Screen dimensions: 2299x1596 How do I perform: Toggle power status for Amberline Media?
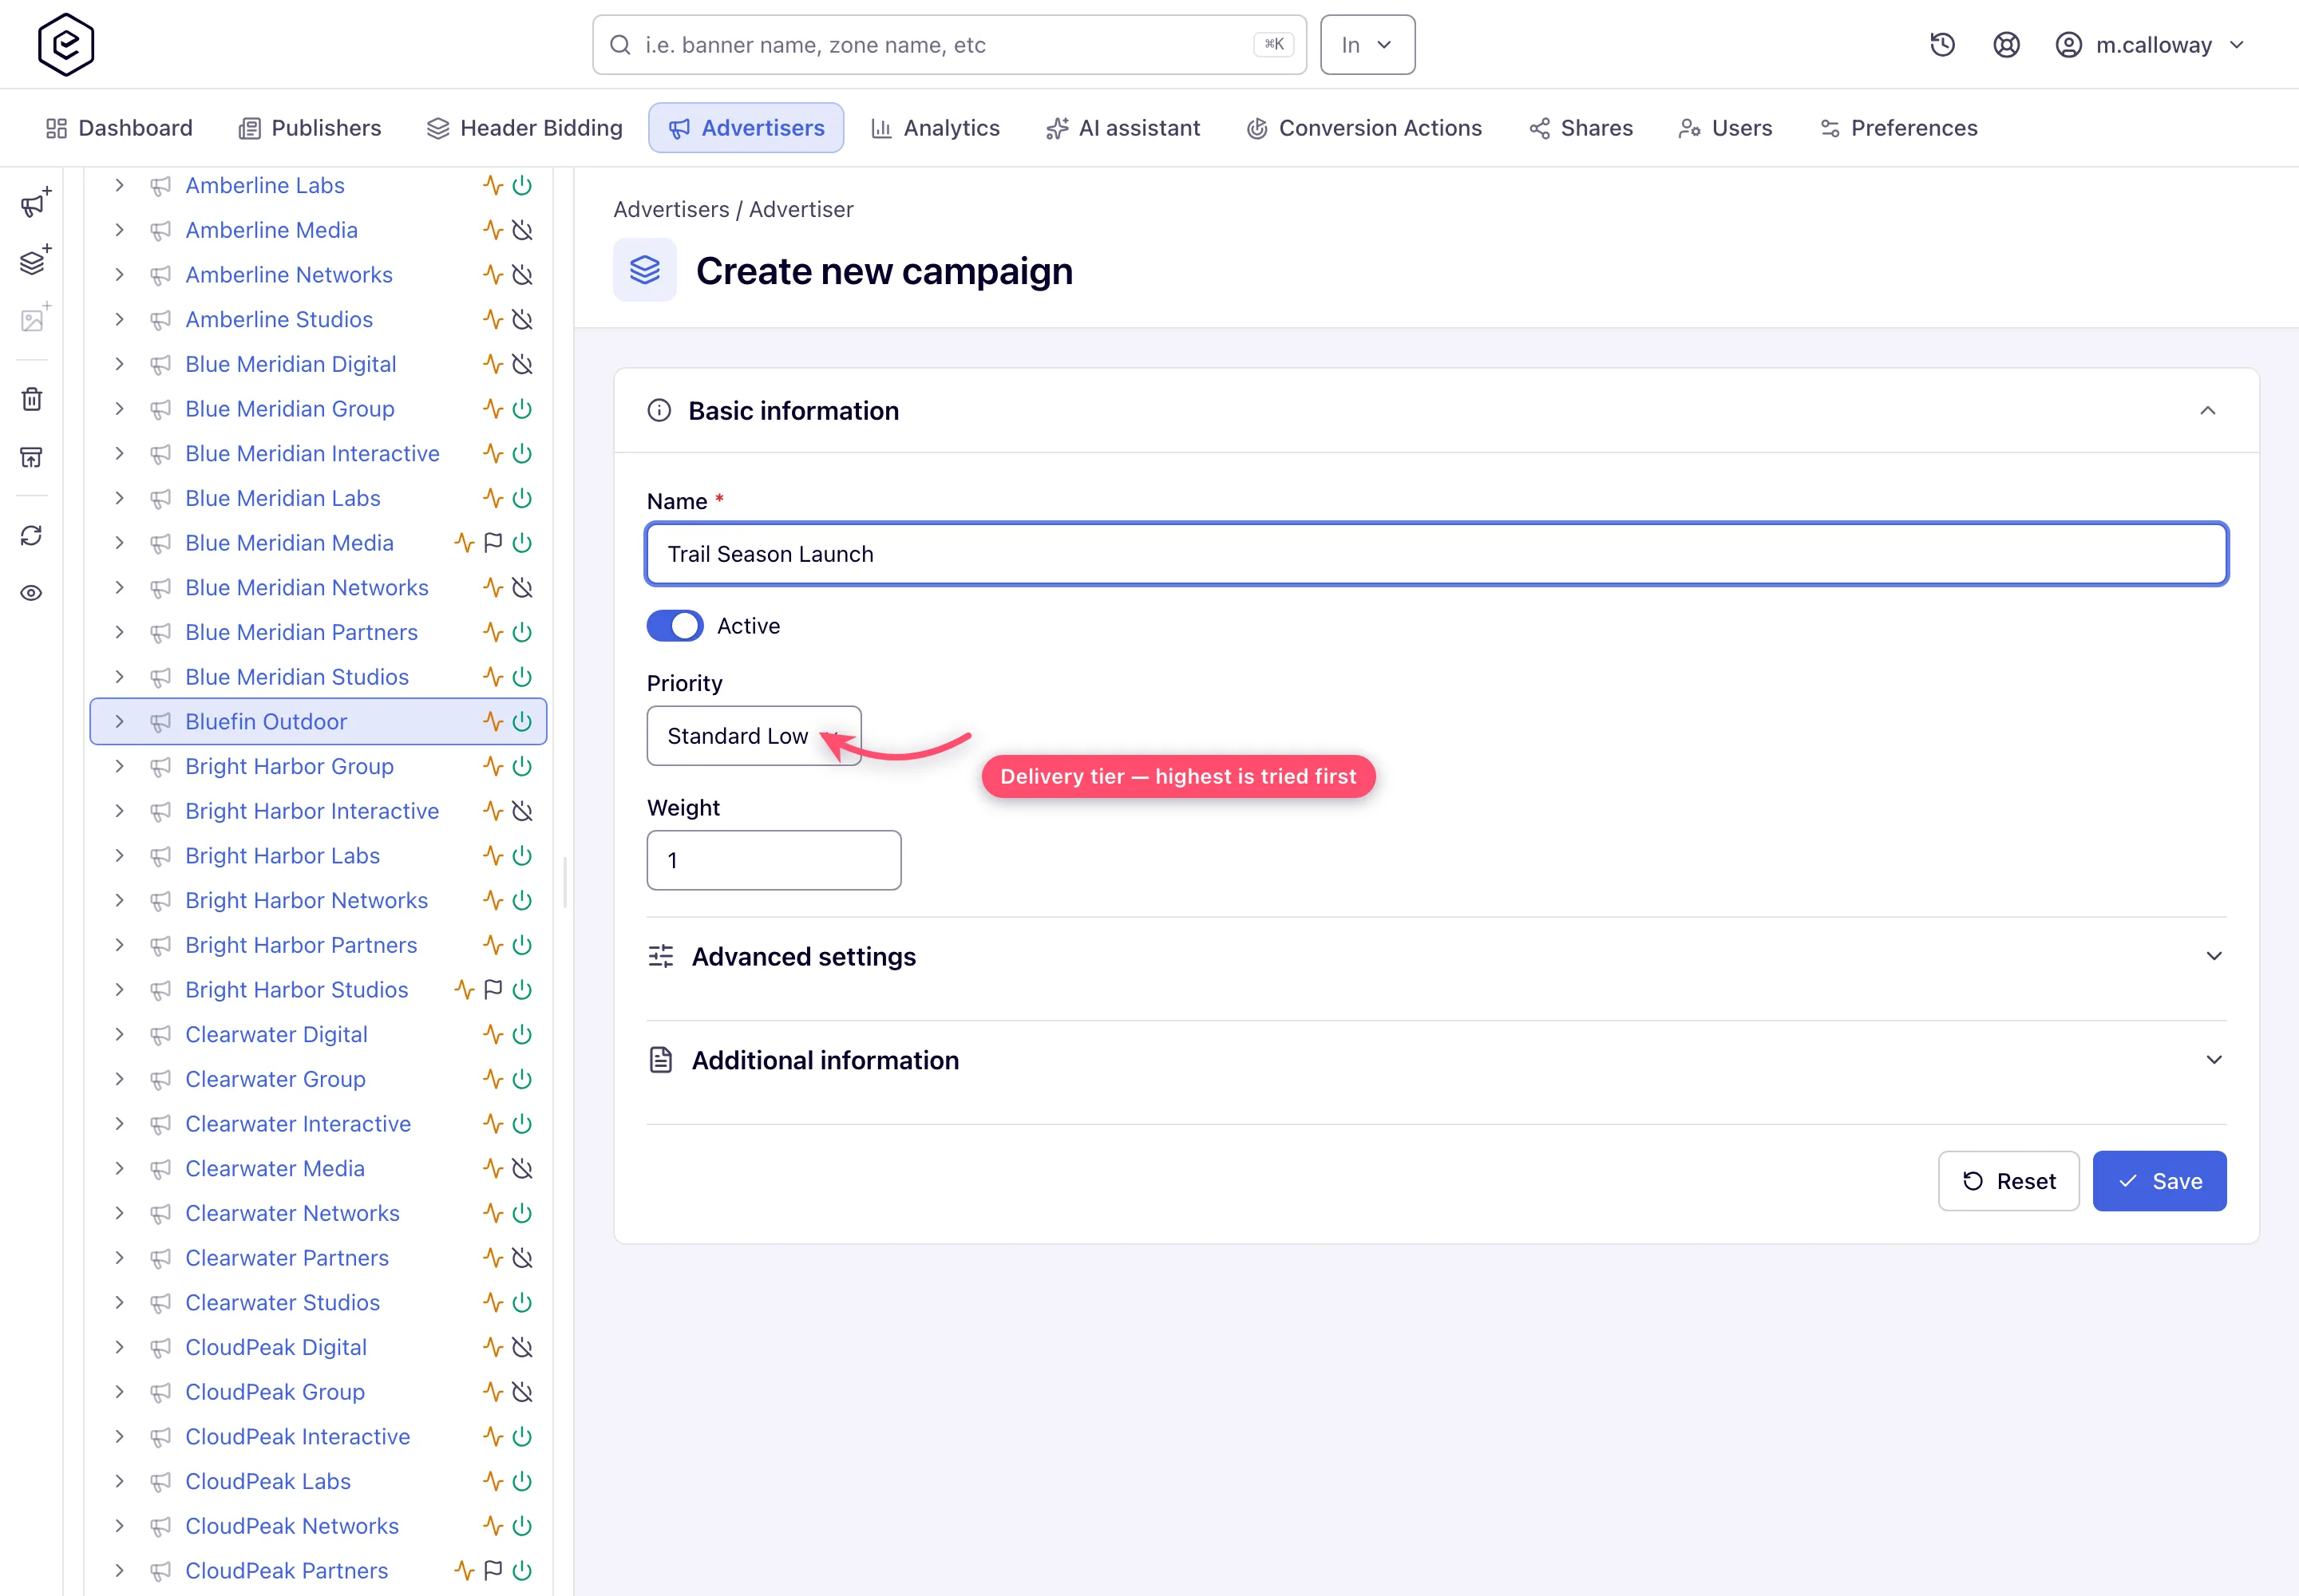pos(522,230)
